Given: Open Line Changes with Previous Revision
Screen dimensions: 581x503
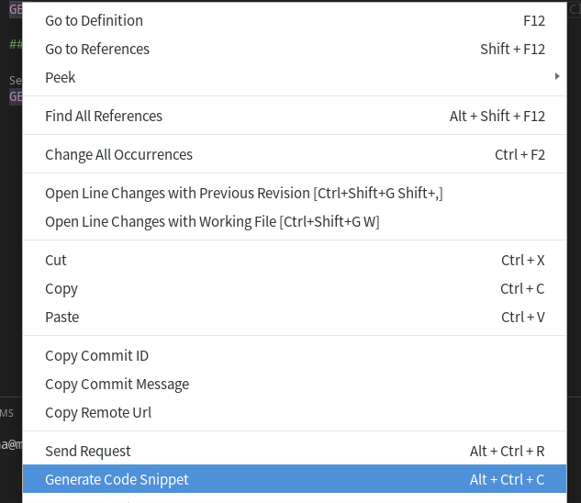Looking at the screenshot, I should point(295,193).
